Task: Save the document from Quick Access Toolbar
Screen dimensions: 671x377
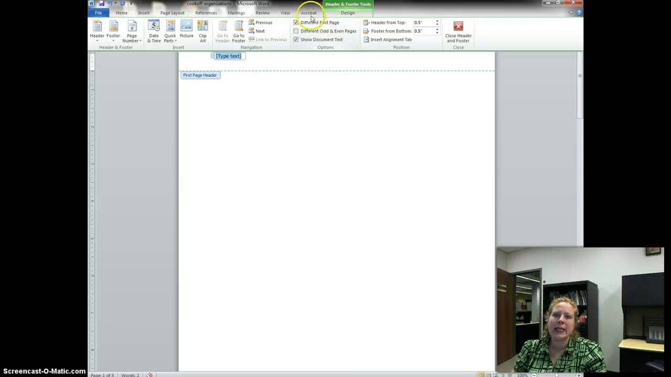Action: pos(101,4)
